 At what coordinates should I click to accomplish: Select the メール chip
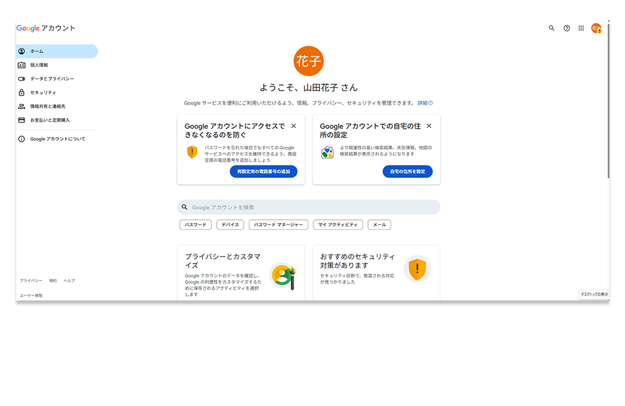pos(379,225)
